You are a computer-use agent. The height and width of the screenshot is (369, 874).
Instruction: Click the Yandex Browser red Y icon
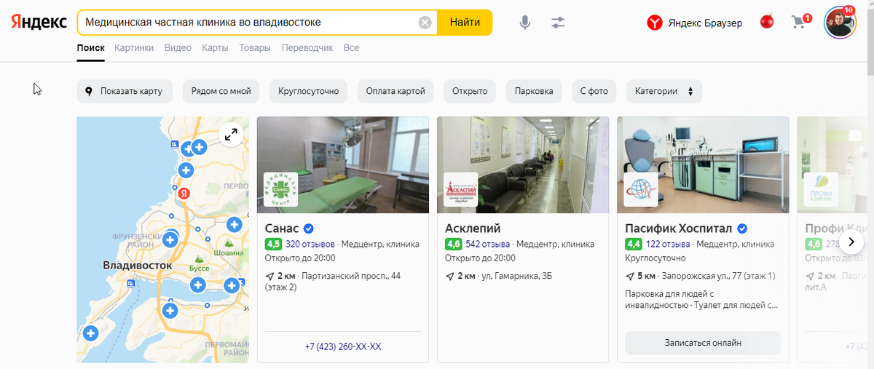click(x=655, y=23)
